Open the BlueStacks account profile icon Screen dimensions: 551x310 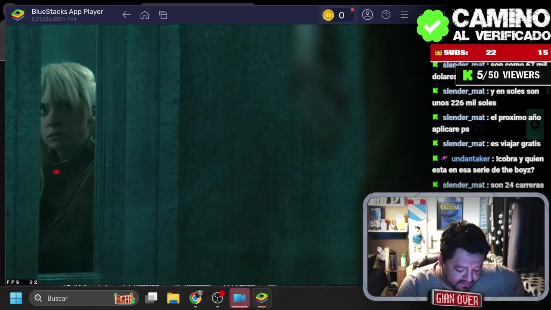[367, 15]
